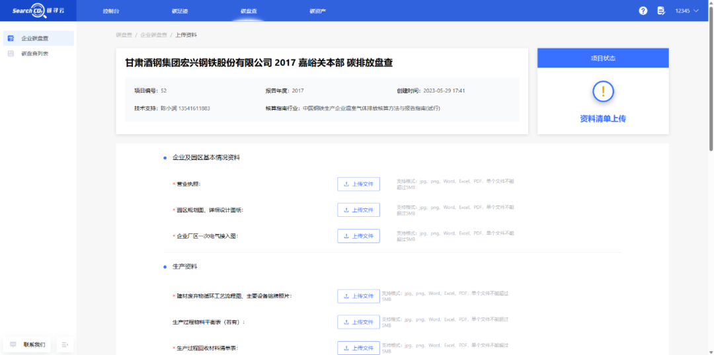Click the 报告年度：2017 field
This screenshot has width=714, height=355.
click(x=284, y=91)
